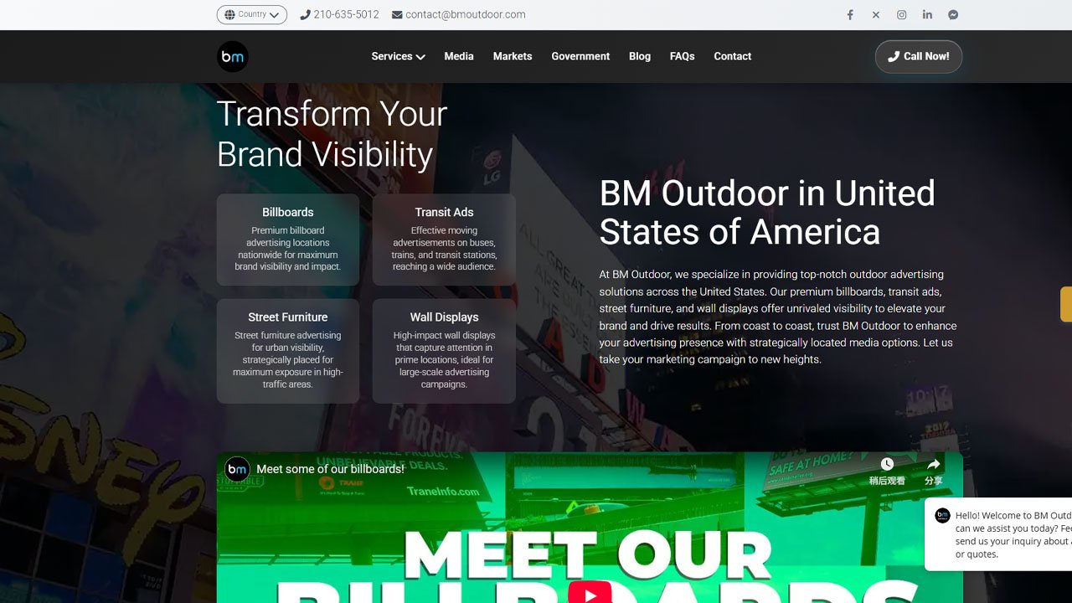Select the Street Furniture service card
The height and width of the screenshot is (603, 1072).
(x=288, y=351)
